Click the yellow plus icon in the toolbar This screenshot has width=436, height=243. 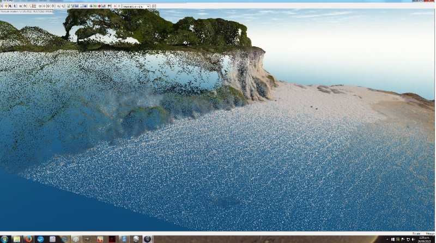[x=6, y=6]
